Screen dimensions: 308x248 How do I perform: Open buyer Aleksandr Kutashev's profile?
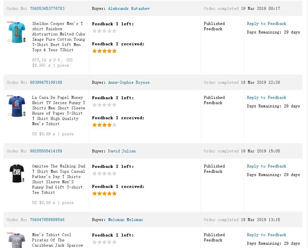129,9
